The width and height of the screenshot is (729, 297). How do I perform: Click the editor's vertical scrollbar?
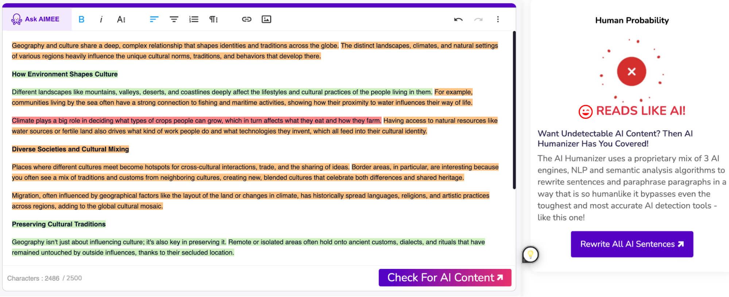(x=514, y=109)
